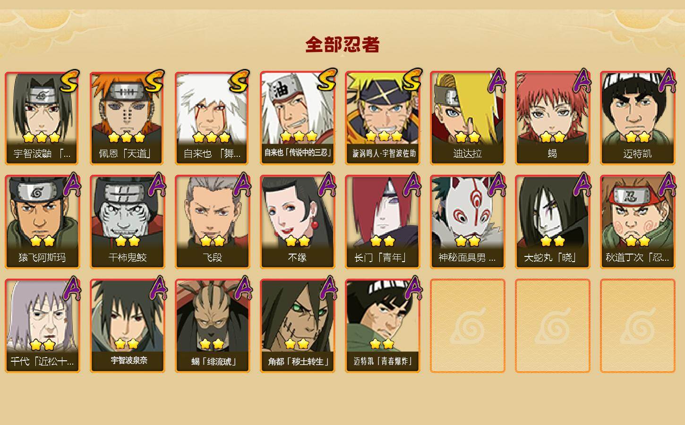Open the 飞段 character card
685x425 pixels.
(x=212, y=222)
